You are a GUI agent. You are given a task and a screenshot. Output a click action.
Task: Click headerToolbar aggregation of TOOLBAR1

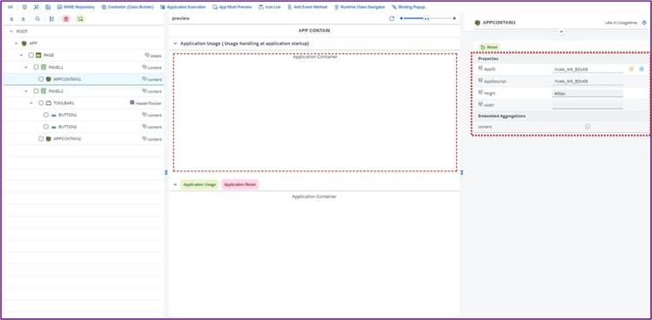click(x=145, y=103)
